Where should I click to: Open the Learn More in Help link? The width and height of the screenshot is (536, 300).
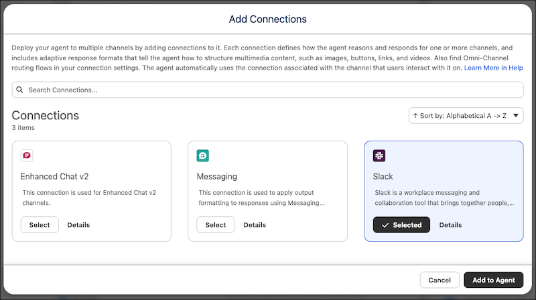pos(493,68)
